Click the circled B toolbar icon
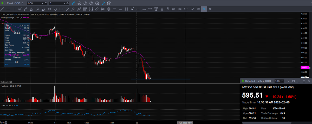Screen dimensions: 312x124 (85, 3)
